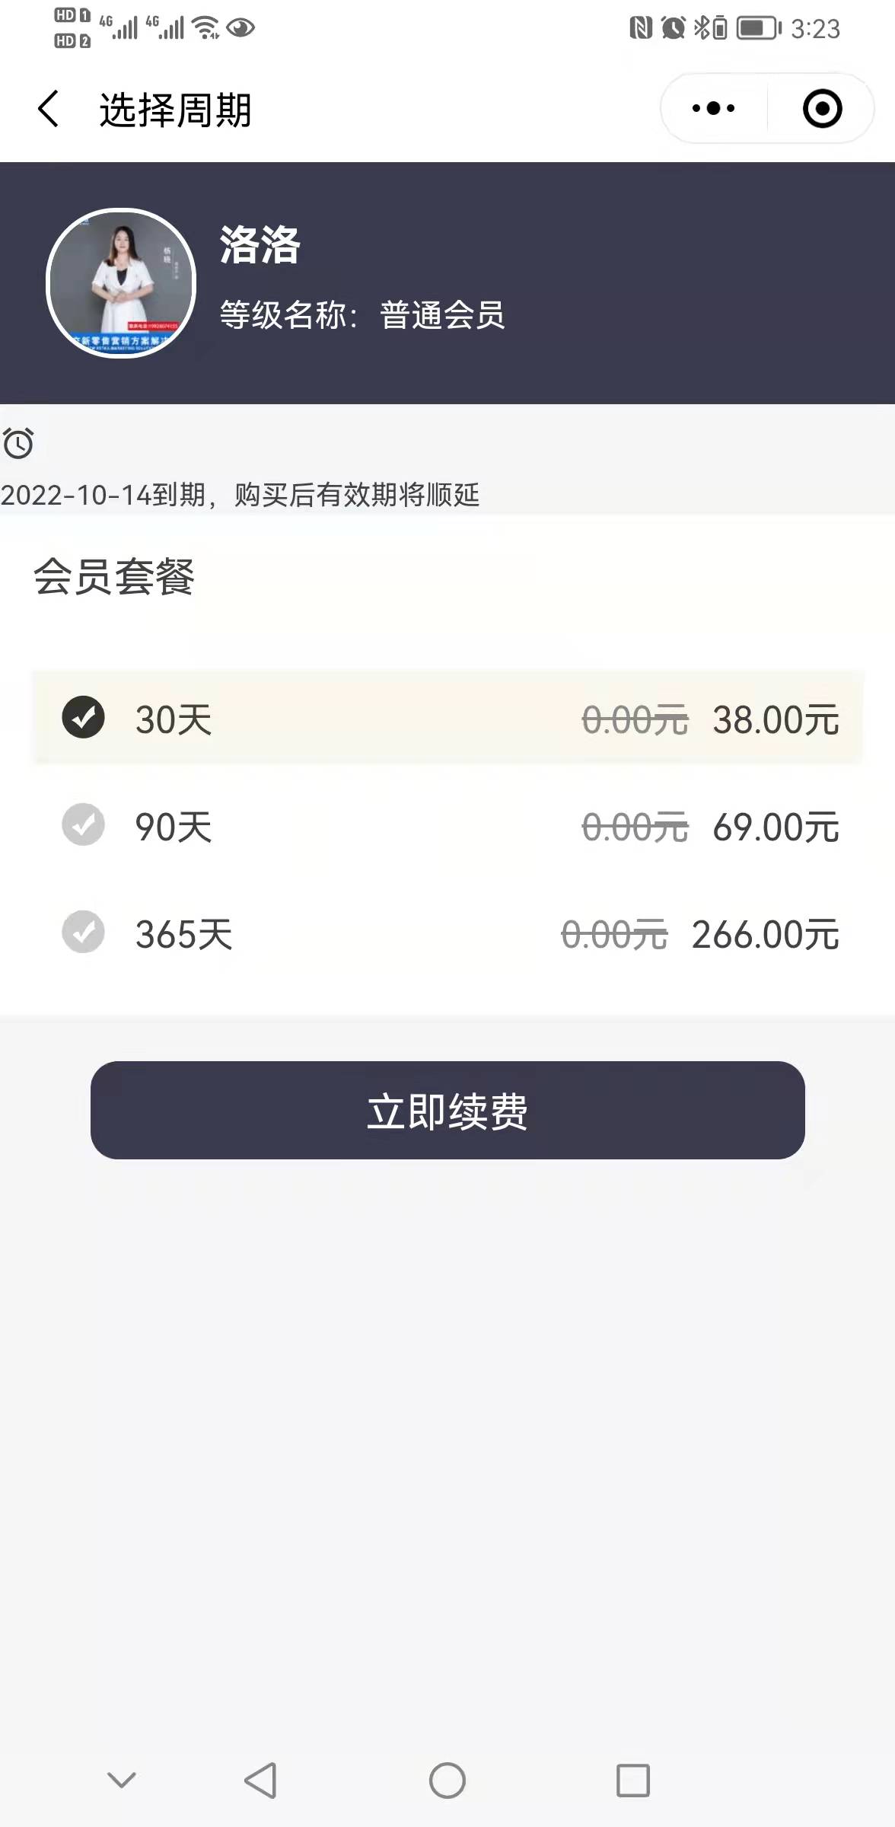The height and width of the screenshot is (1827, 895).
Task: Collapse navigation bar with down chevron
Action: pos(122,1780)
